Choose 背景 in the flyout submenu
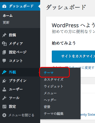 47,107
